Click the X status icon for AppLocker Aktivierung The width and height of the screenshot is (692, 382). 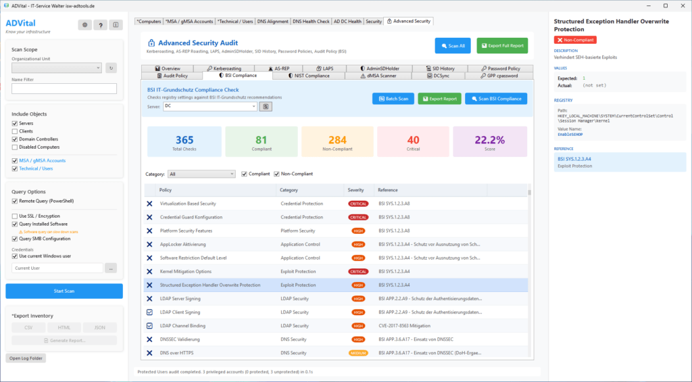click(x=149, y=244)
